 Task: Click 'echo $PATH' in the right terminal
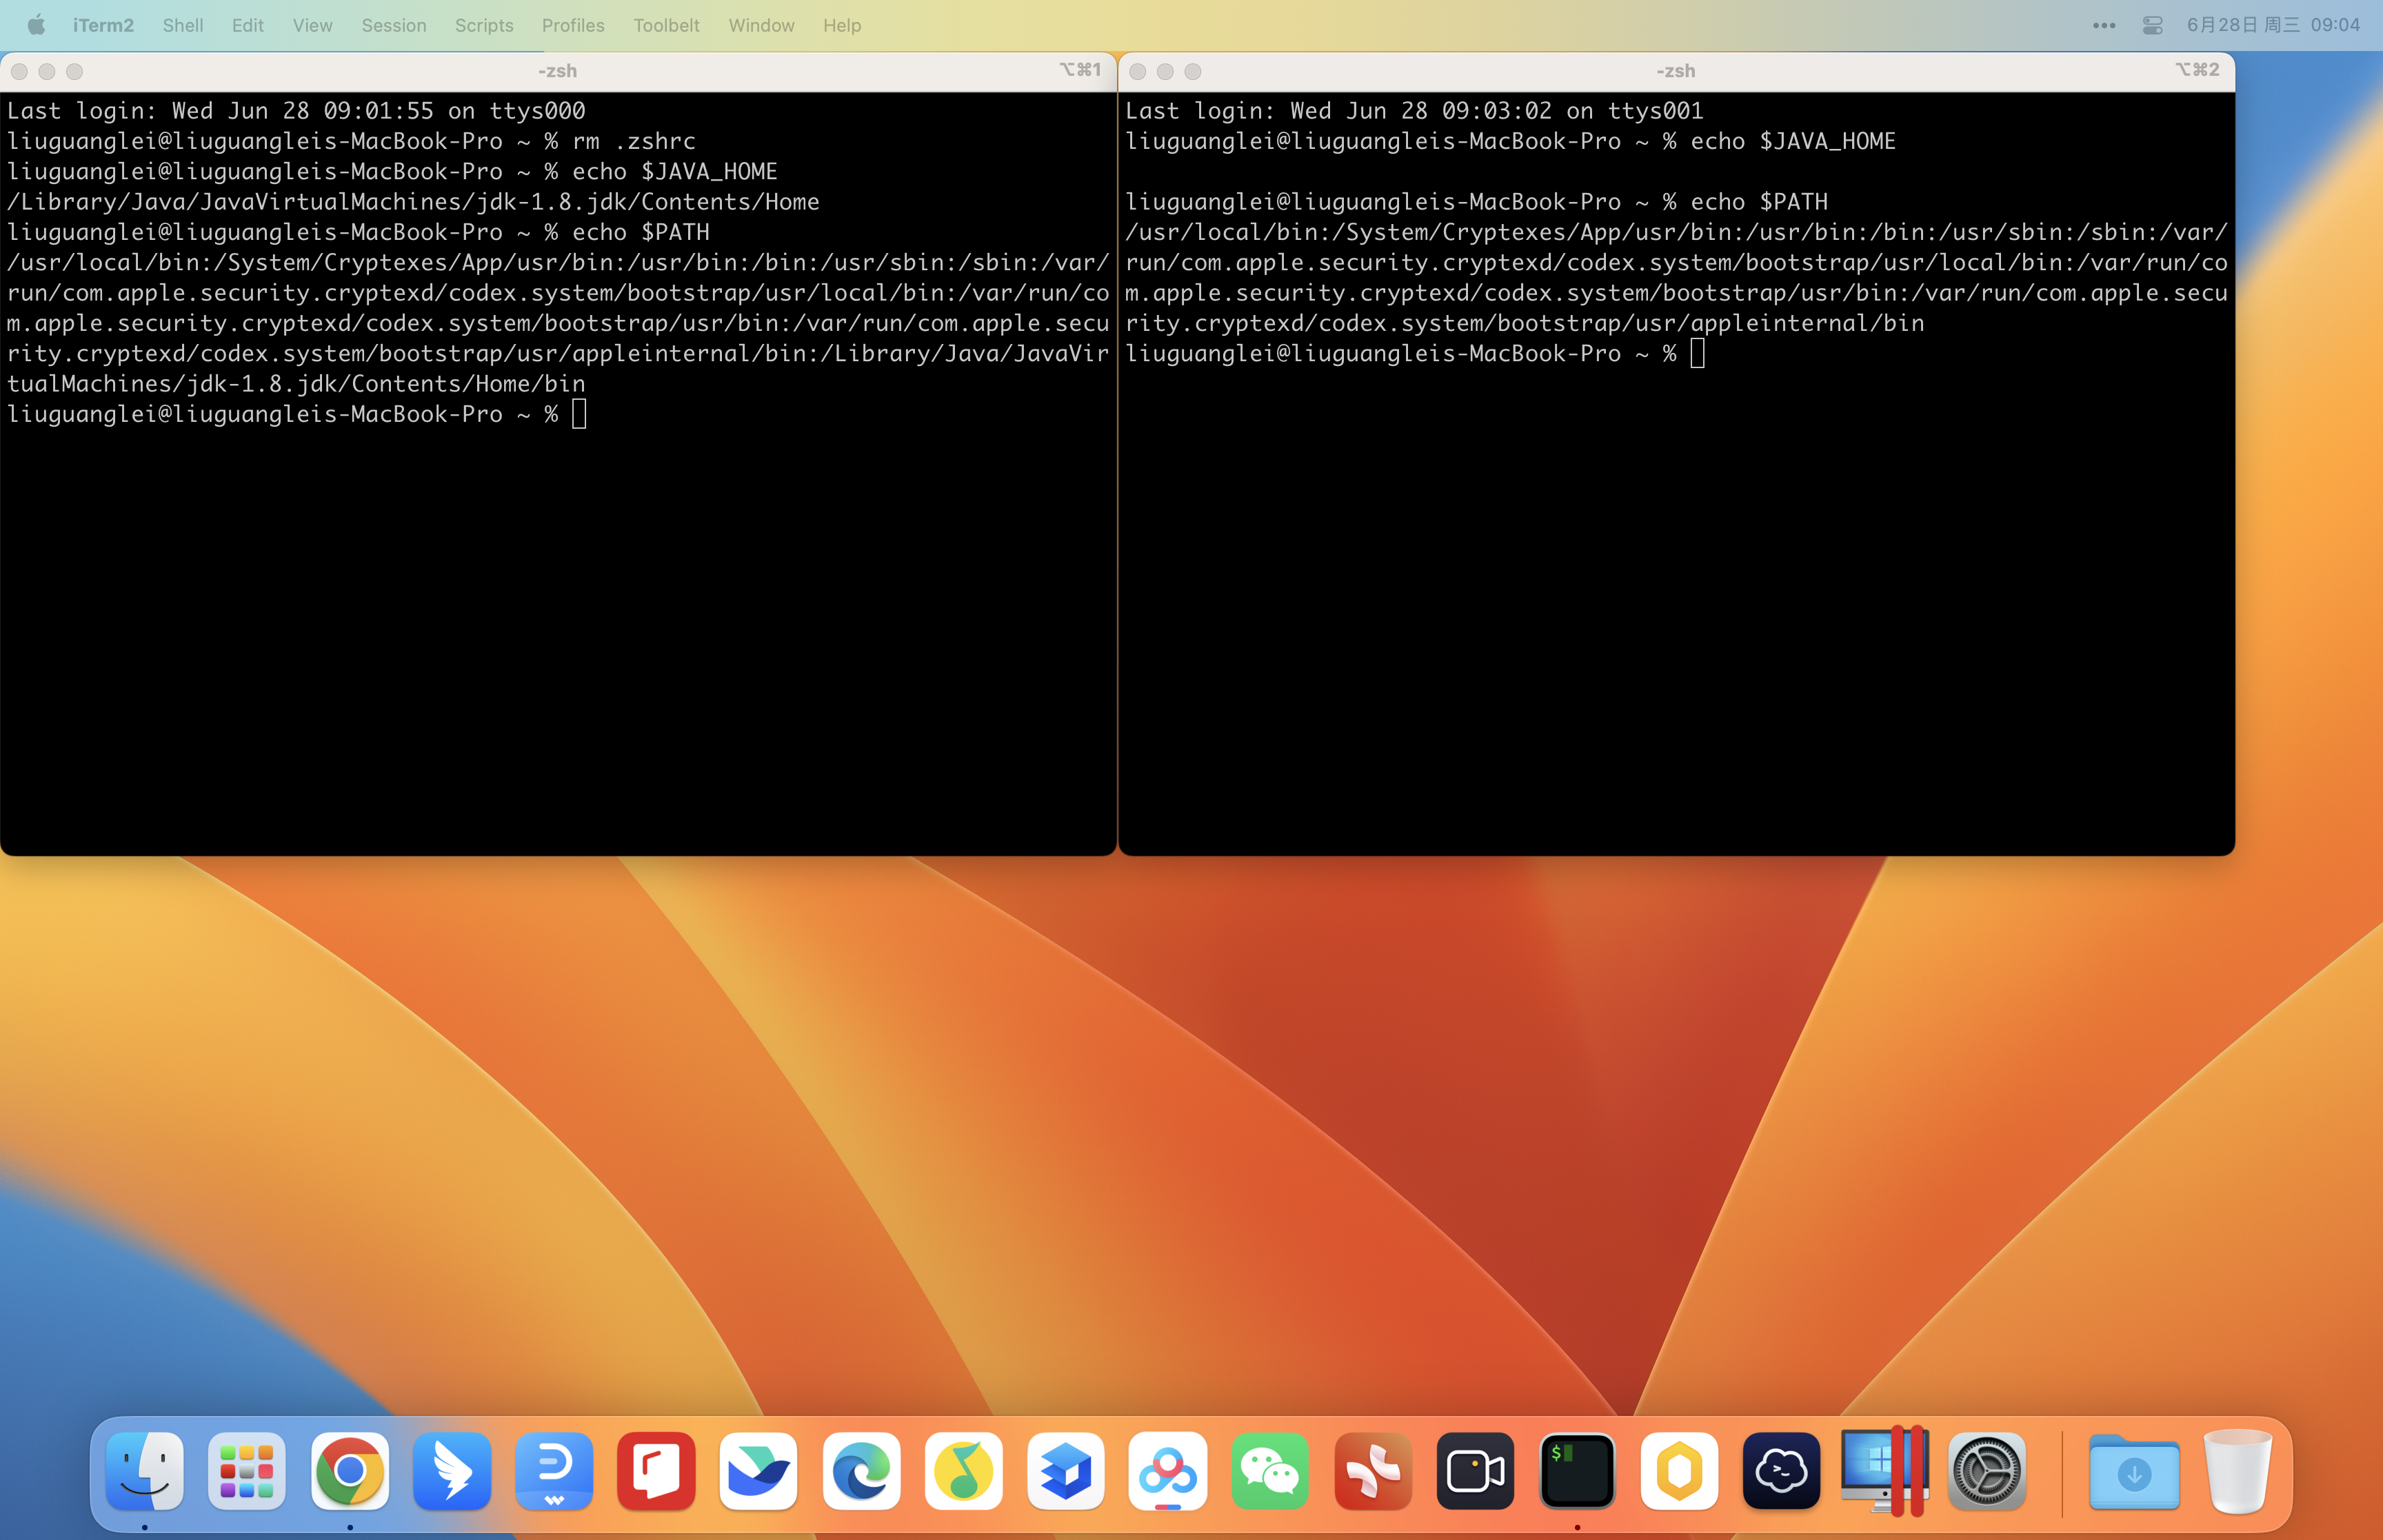[x=1759, y=202]
